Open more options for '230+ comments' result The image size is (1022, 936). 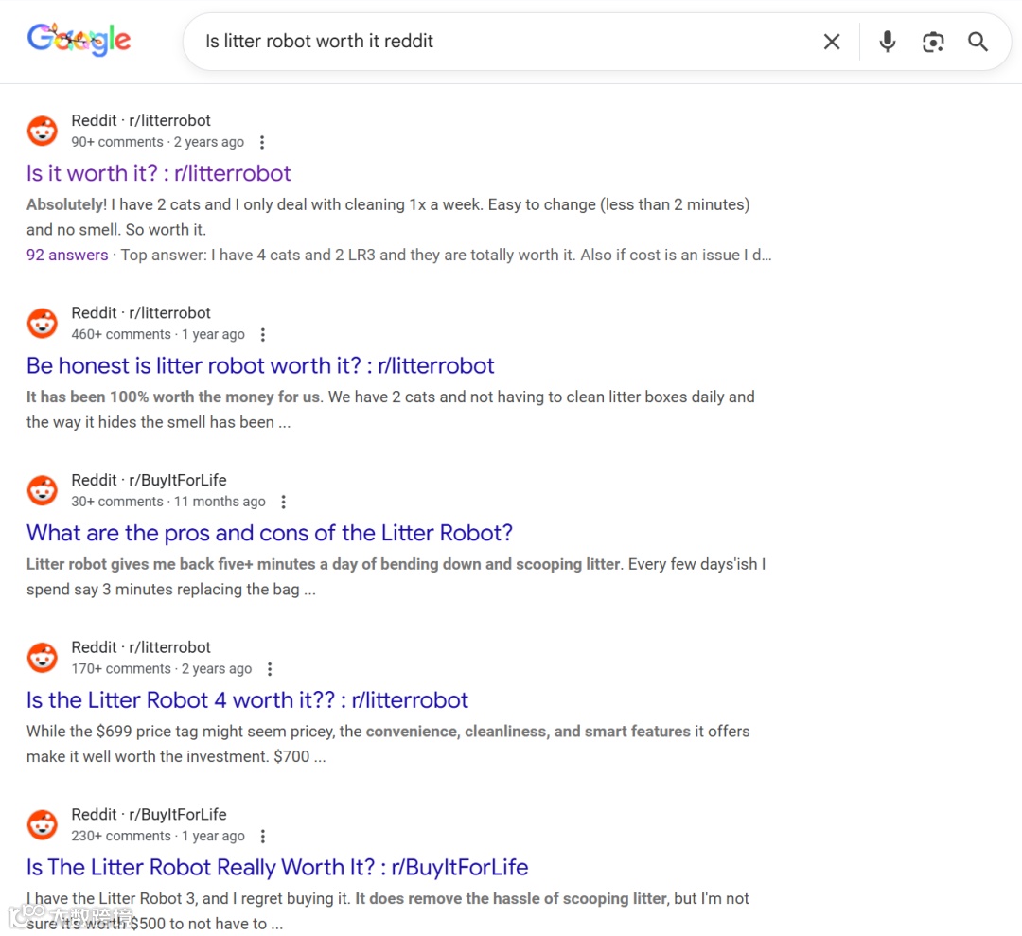[x=263, y=837]
